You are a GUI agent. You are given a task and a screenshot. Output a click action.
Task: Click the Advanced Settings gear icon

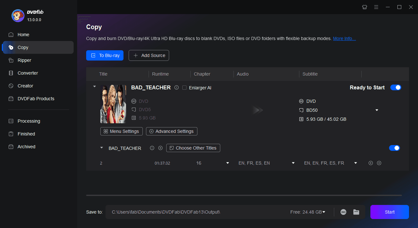(x=151, y=131)
